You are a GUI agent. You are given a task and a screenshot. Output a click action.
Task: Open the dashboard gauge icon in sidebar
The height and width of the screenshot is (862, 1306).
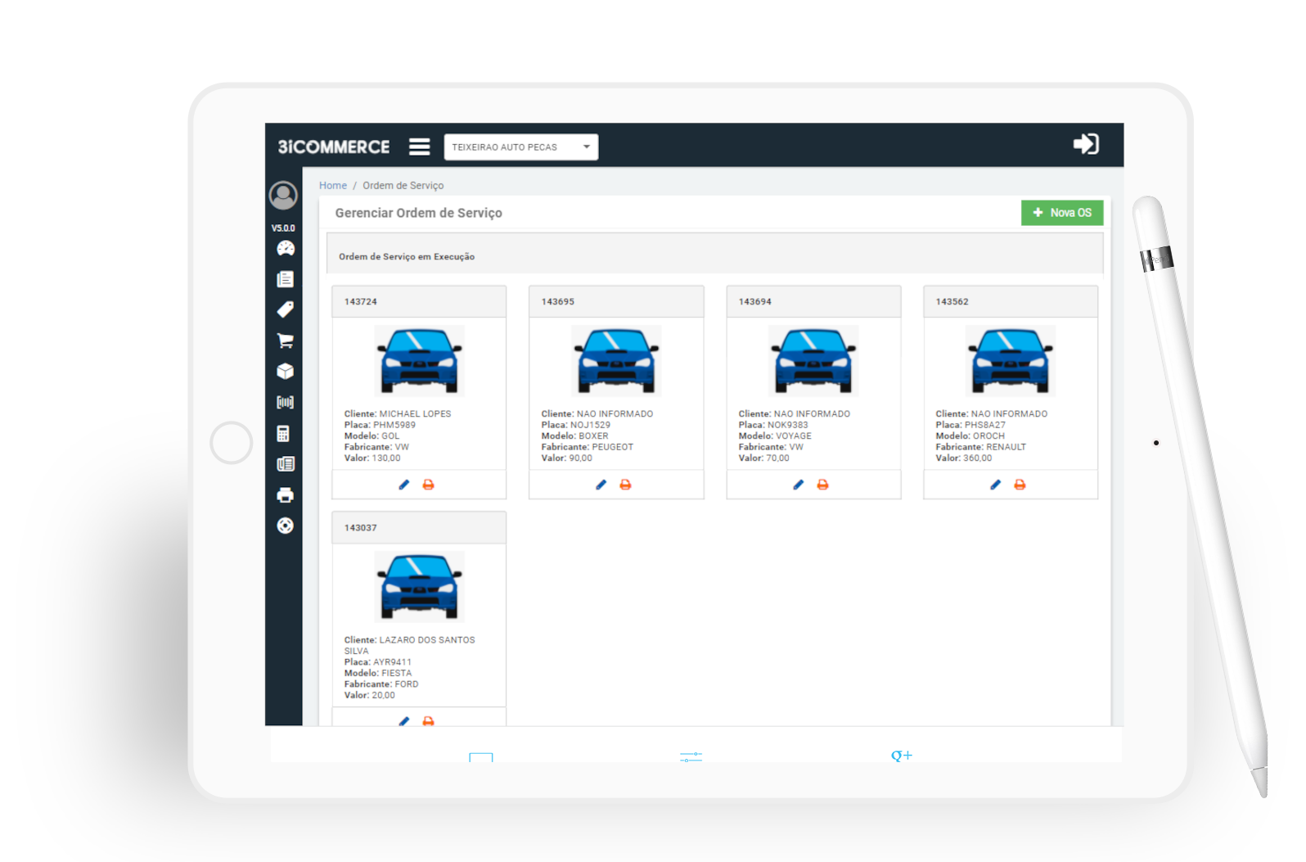(x=285, y=248)
